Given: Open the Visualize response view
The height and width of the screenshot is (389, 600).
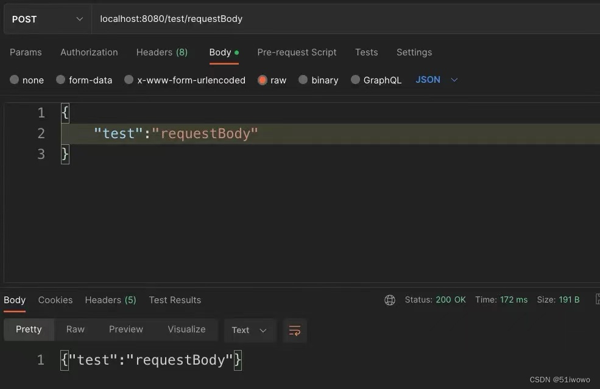Looking at the screenshot, I should [x=187, y=330].
